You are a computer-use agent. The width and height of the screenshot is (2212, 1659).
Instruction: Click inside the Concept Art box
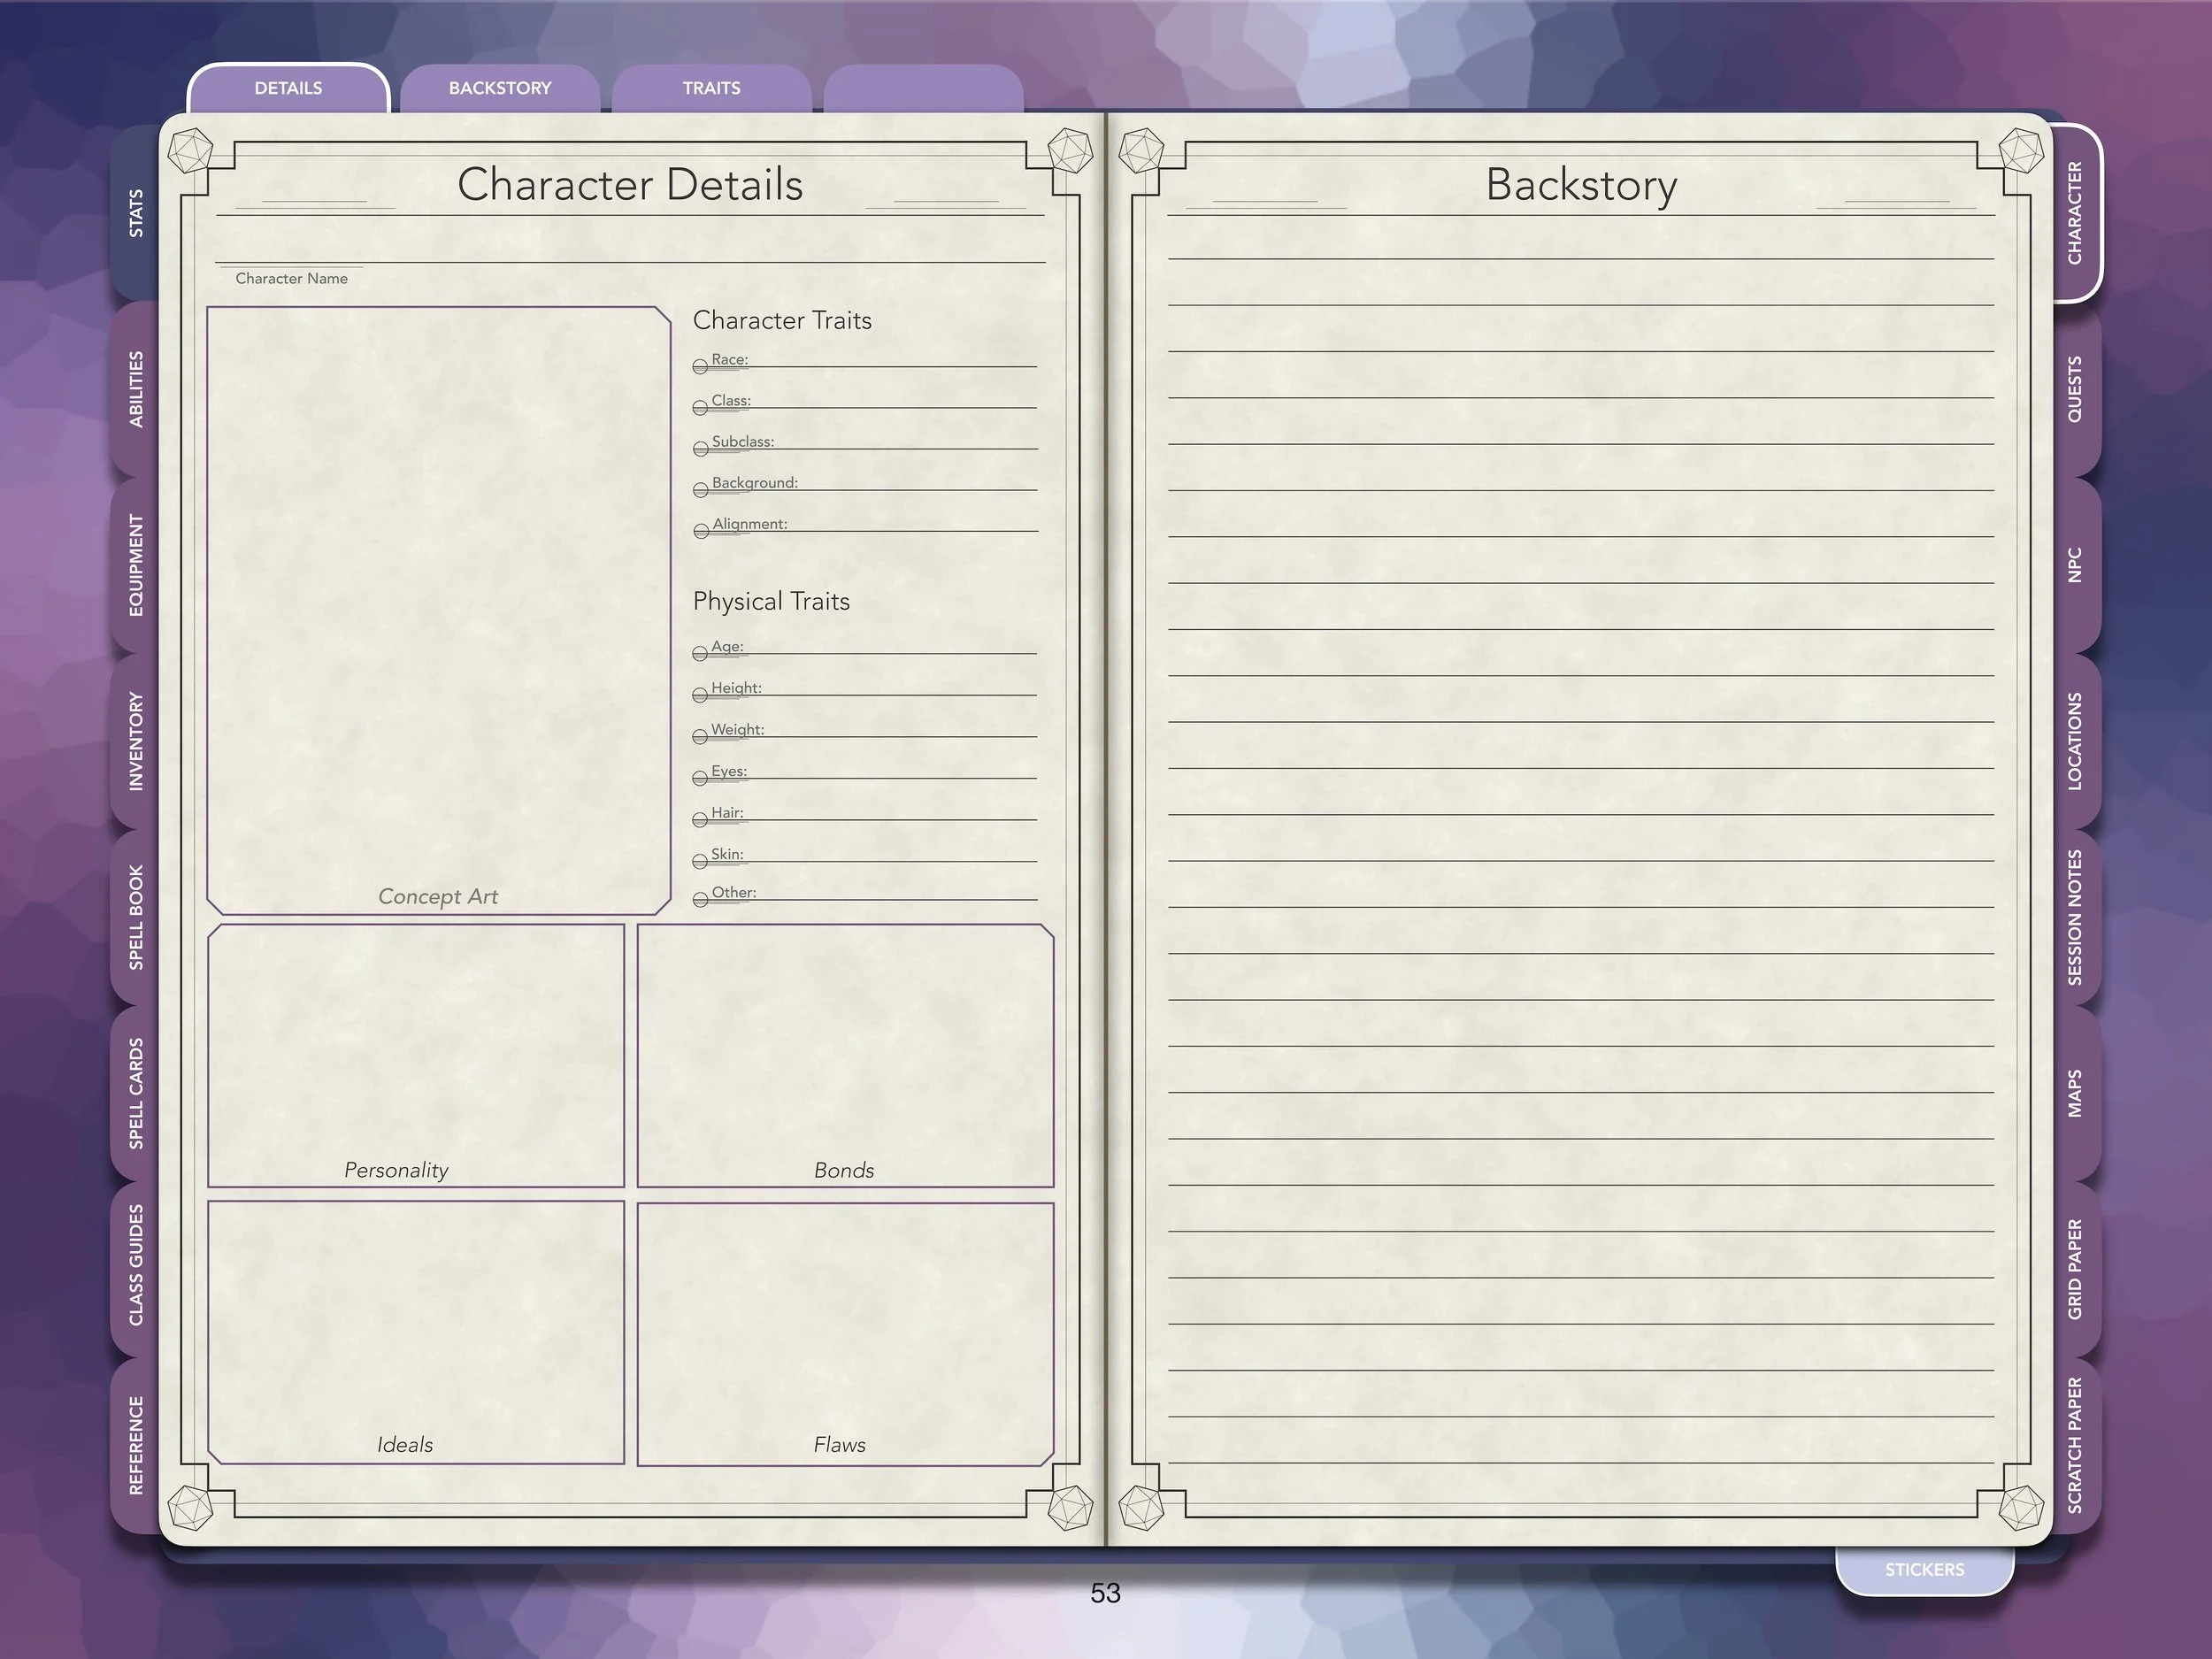[x=438, y=600]
